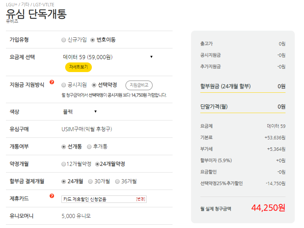Click the help icon beside 제휴카드
This screenshot has width=304, height=228.
point(52,196)
